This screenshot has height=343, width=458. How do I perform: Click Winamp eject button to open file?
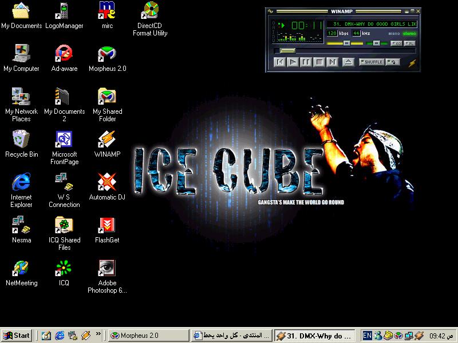348,62
